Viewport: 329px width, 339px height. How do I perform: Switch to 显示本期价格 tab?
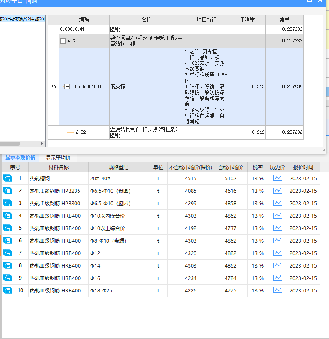[x=20, y=157]
